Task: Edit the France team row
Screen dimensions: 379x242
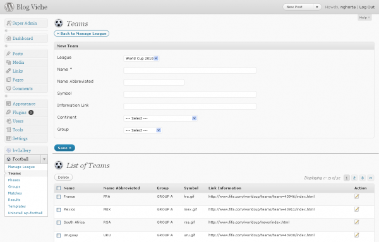Action: (x=357, y=197)
